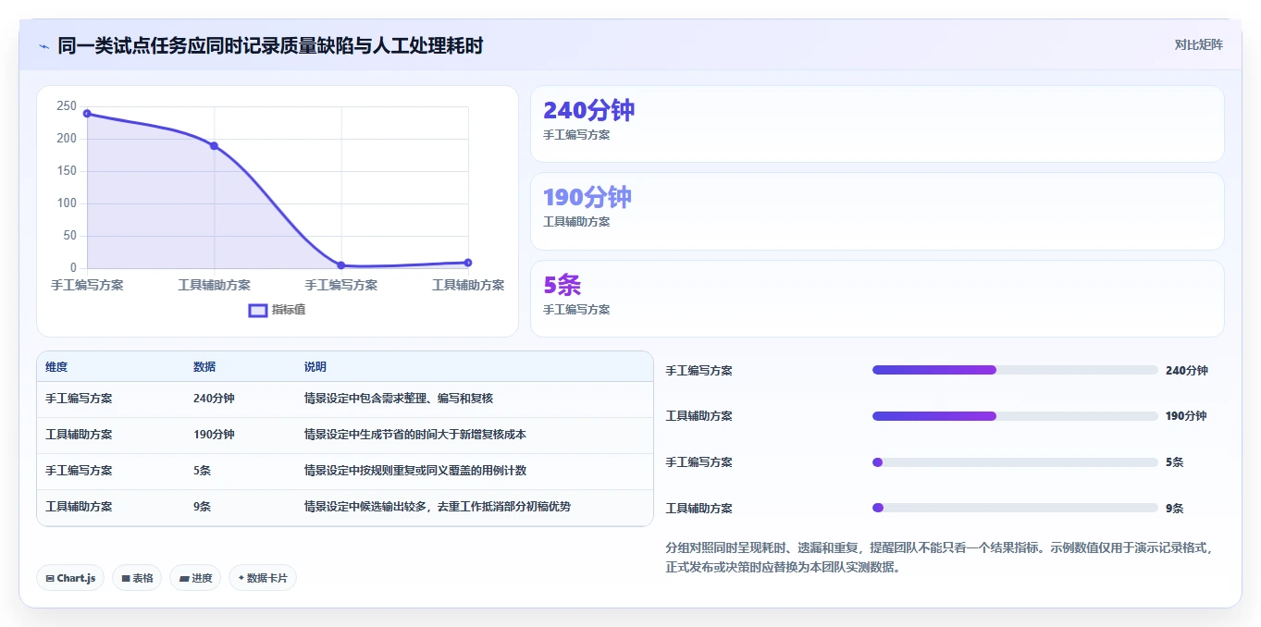The height and width of the screenshot is (627, 1261).
Task: Click the 数据 table column header
Action: click(x=204, y=367)
